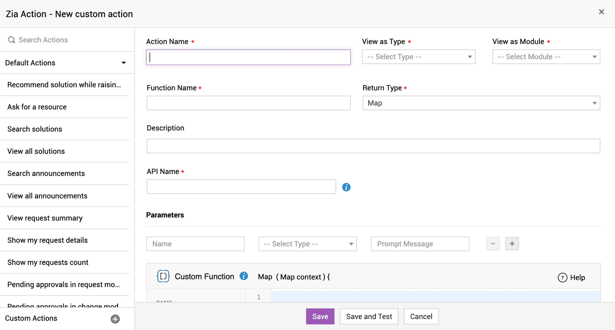Remove parameter row with minus button
This screenshot has width=615, height=330.
tap(493, 244)
